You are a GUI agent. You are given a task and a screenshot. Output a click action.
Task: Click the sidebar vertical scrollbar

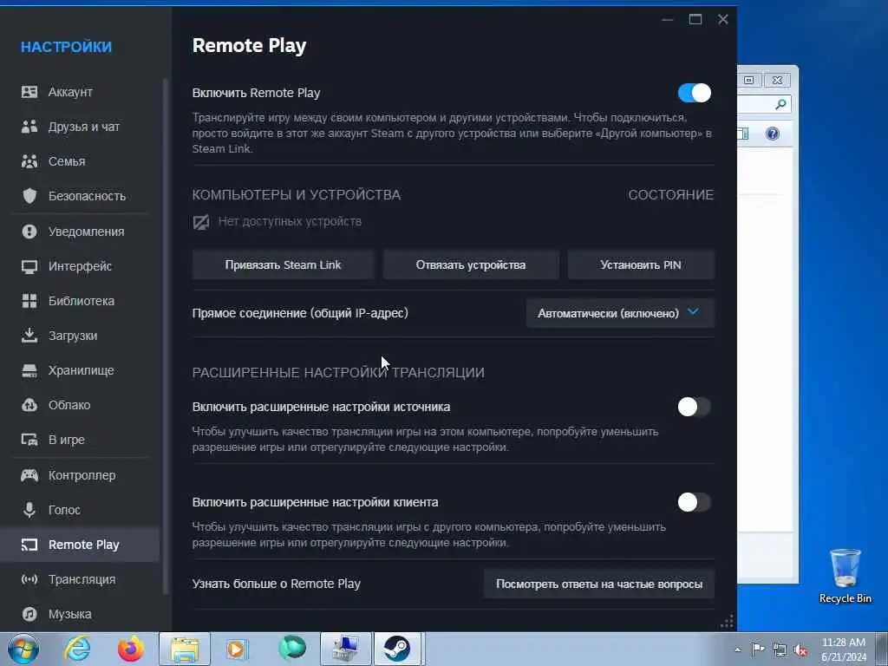pos(166,336)
